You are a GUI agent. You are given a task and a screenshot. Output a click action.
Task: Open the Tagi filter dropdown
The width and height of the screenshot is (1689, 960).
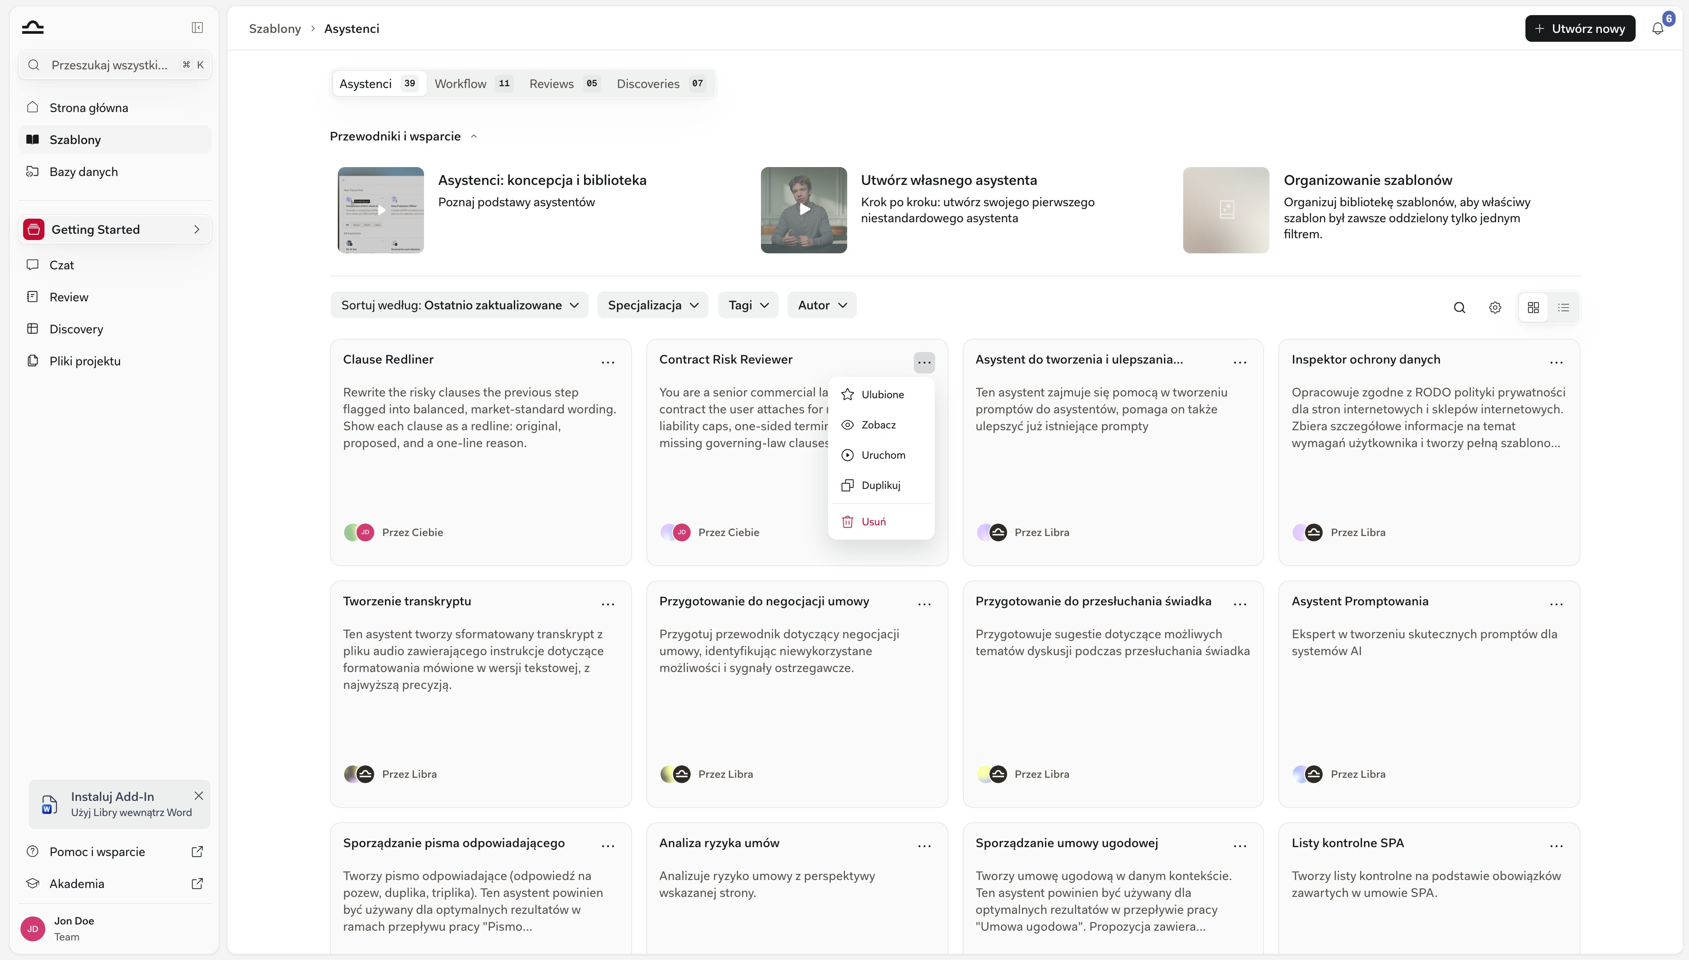pyautogui.click(x=748, y=305)
